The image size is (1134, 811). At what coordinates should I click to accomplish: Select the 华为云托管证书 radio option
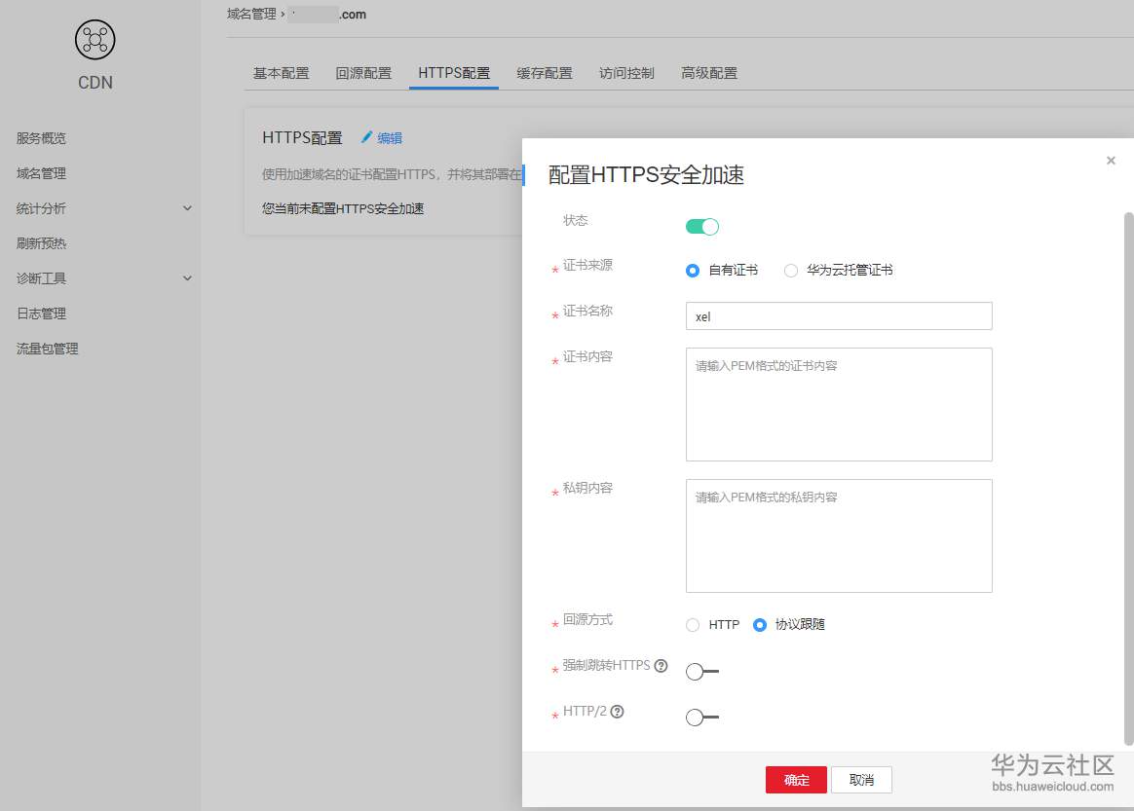[790, 271]
